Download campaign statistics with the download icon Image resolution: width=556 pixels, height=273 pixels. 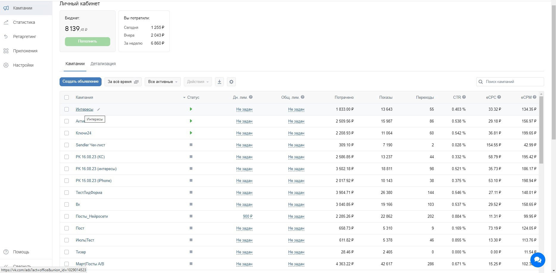click(219, 82)
